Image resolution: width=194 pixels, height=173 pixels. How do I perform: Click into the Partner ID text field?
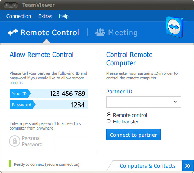click(x=138, y=102)
